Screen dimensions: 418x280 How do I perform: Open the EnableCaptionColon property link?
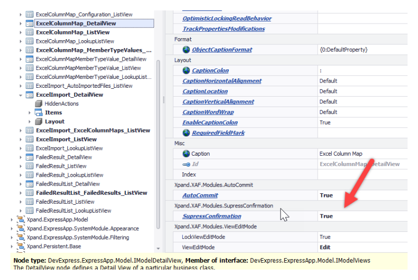point(210,122)
